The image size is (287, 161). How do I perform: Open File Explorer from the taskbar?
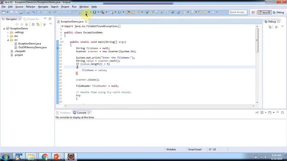(31, 157)
